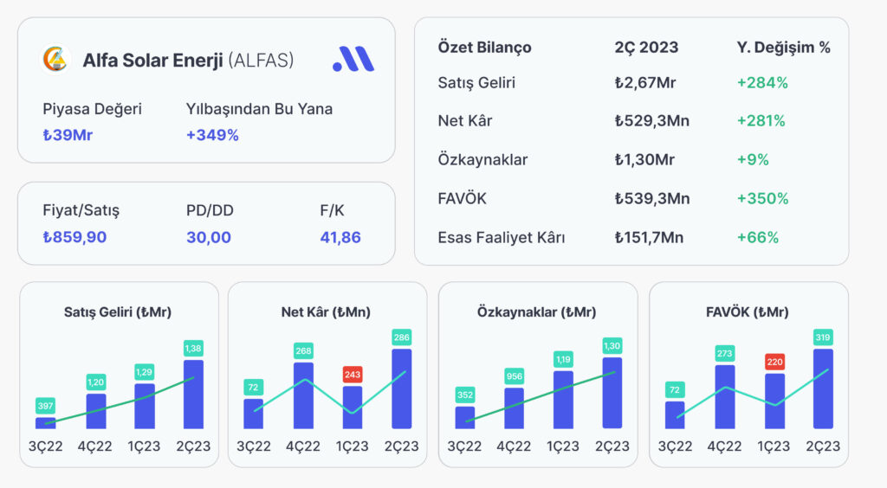Select the Alfa Solar Enerji (ALFAS) title

[188, 60]
